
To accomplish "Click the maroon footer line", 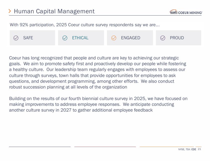I will 105,147.
